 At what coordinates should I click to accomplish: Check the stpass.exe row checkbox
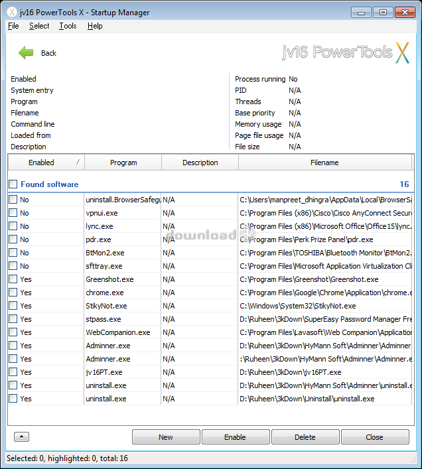[13, 319]
